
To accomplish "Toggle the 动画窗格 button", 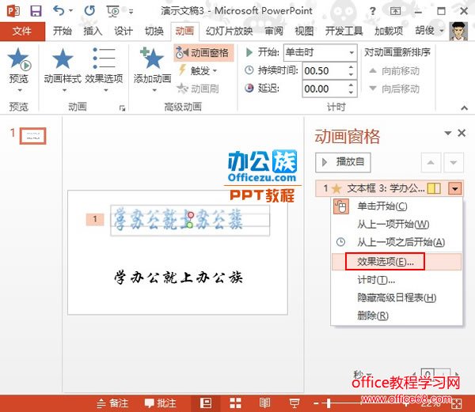I will pyautogui.click(x=203, y=53).
